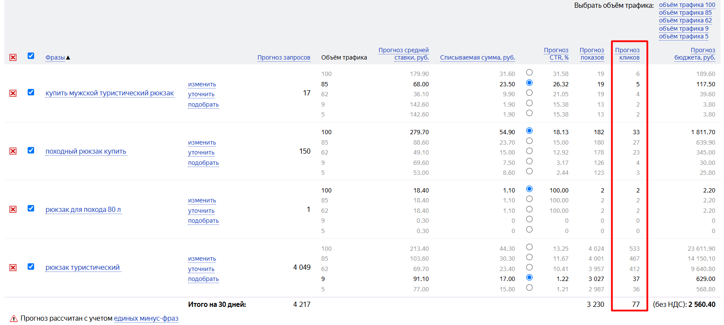Sort by 'Прогноз показов' header

592,54
